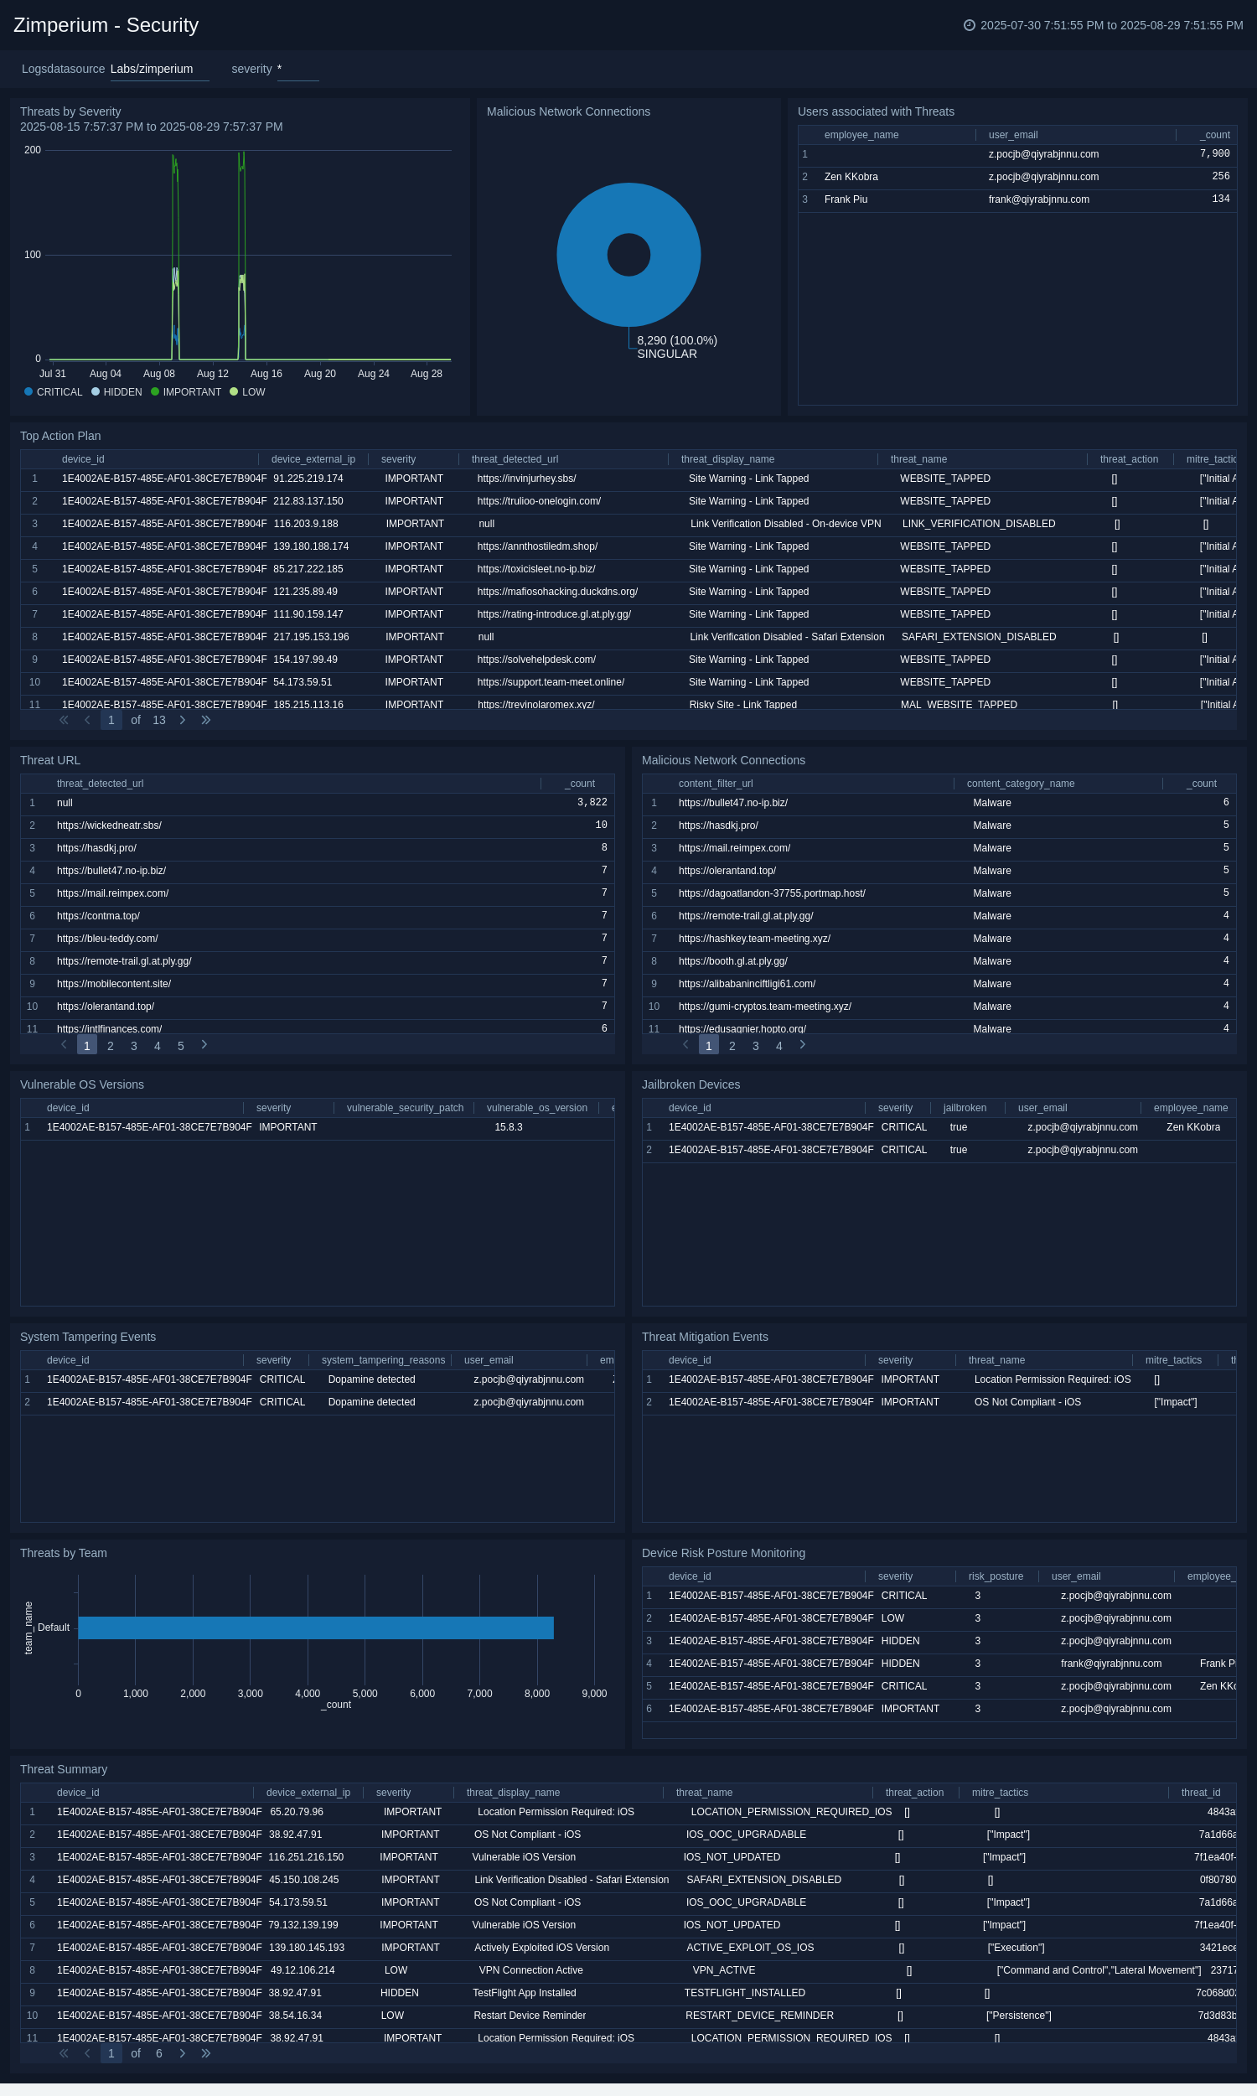Next page in Malicious Network Connections table
The height and width of the screenshot is (2096, 1257).
coord(802,1045)
